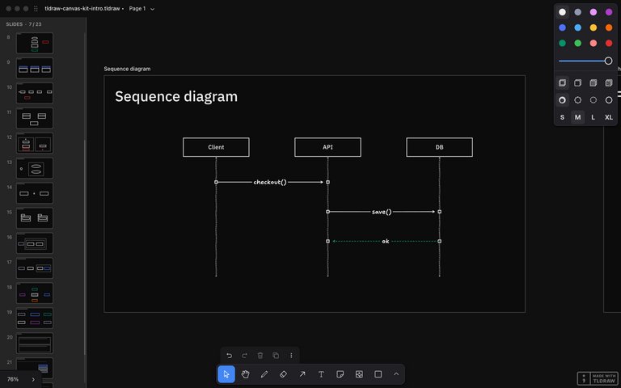Choose the second fill style option
This screenshot has width=621, height=388.
[578, 82]
